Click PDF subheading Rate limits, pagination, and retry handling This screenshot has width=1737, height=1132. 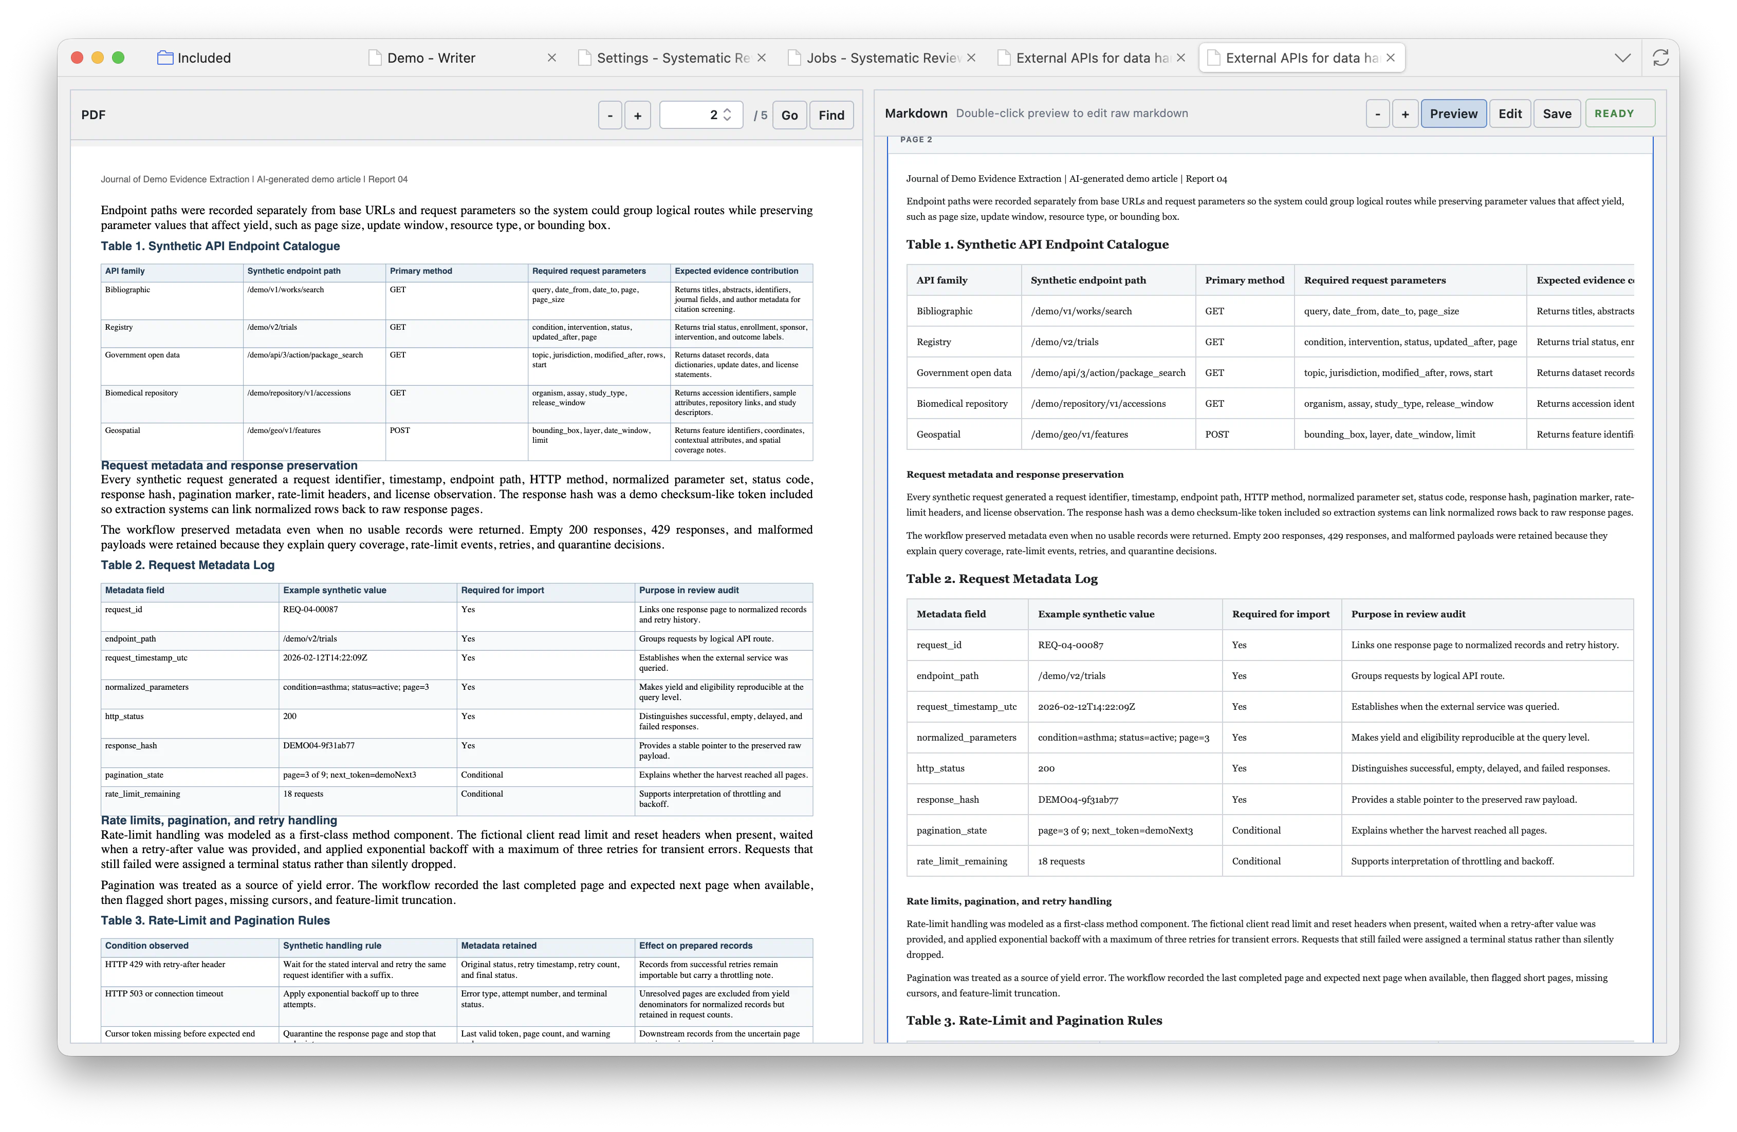(219, 821)
